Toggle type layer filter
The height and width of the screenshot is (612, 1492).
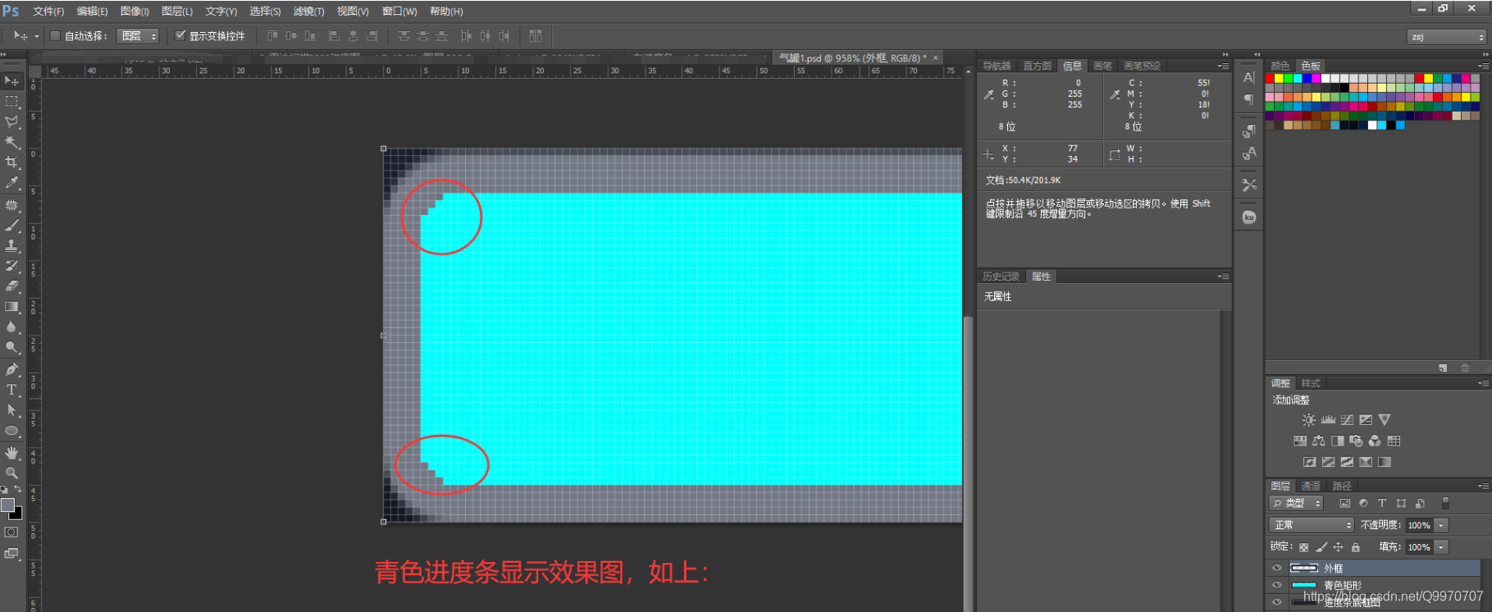1382,503
